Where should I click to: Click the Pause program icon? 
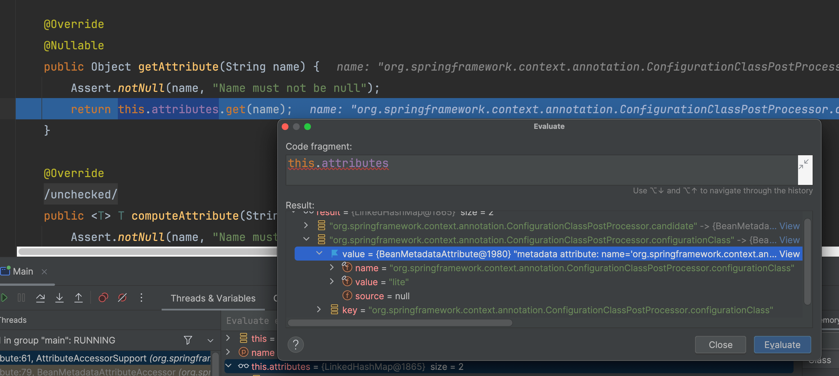pyautogui.click(x=21, y=298)
